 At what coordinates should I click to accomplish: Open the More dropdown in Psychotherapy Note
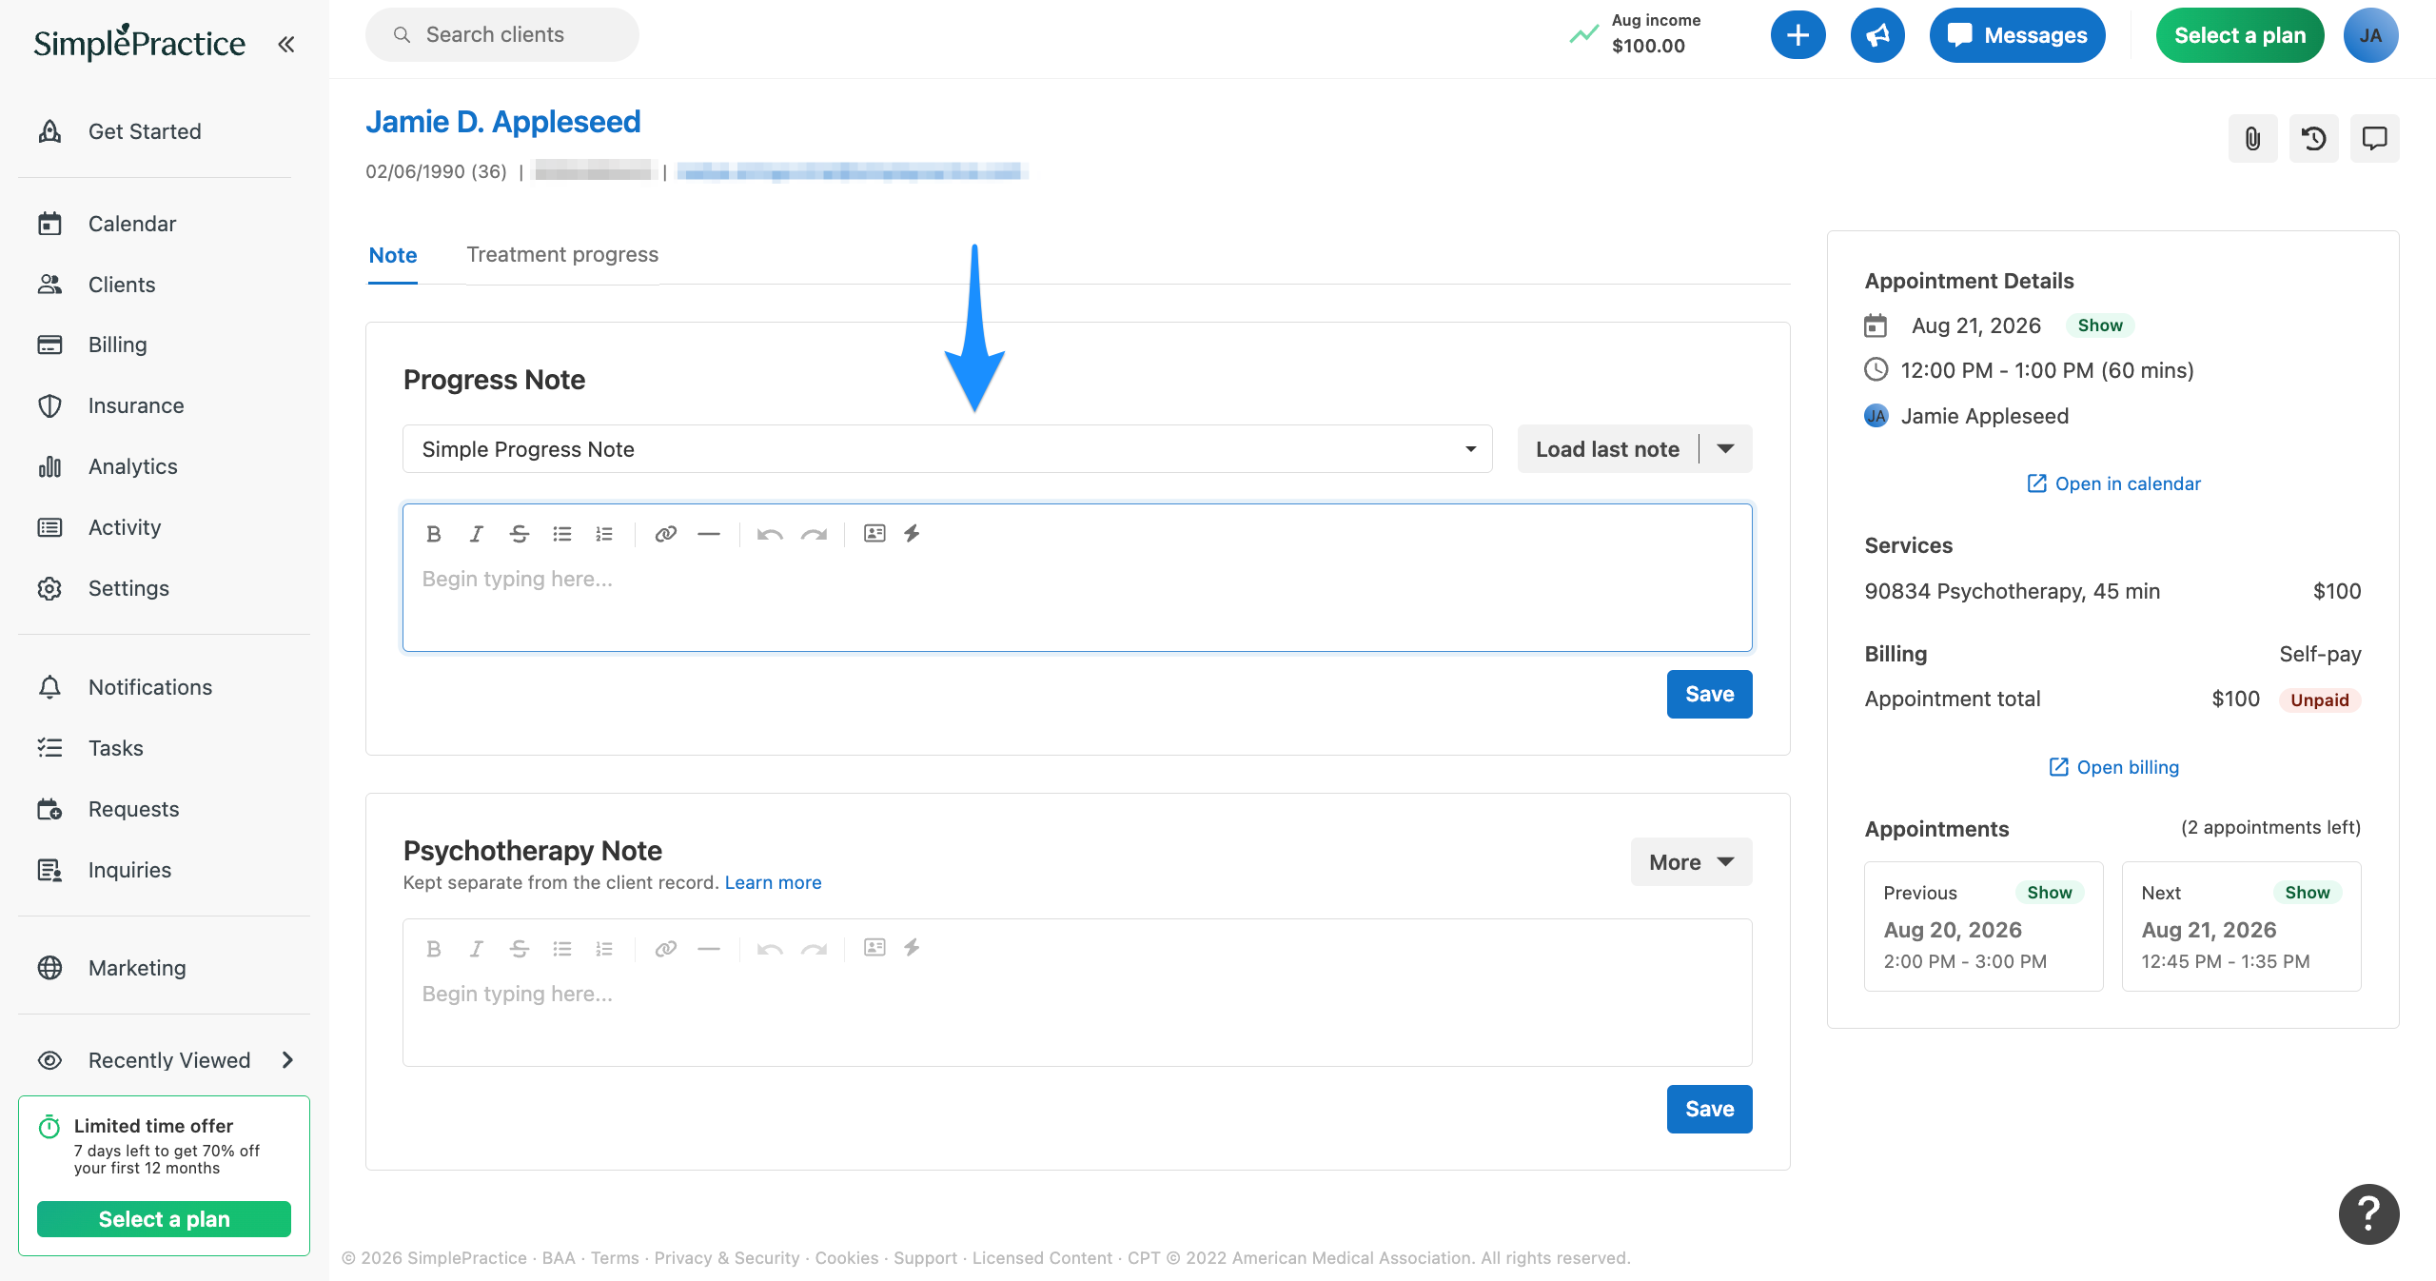(1691, 862)
